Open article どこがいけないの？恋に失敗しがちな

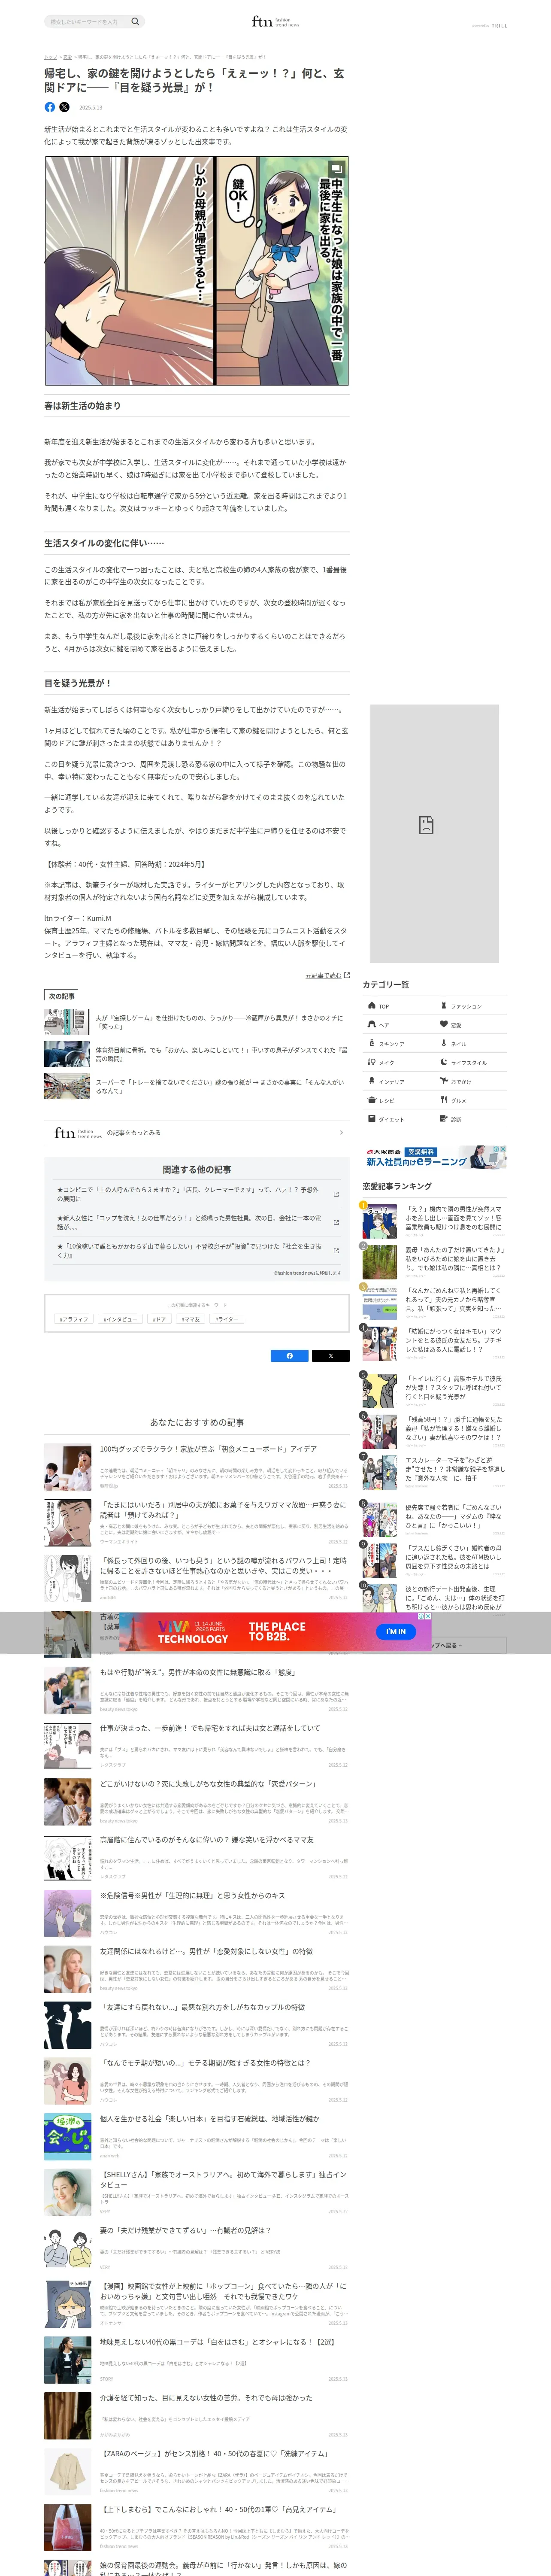[x=197, y=1802]
